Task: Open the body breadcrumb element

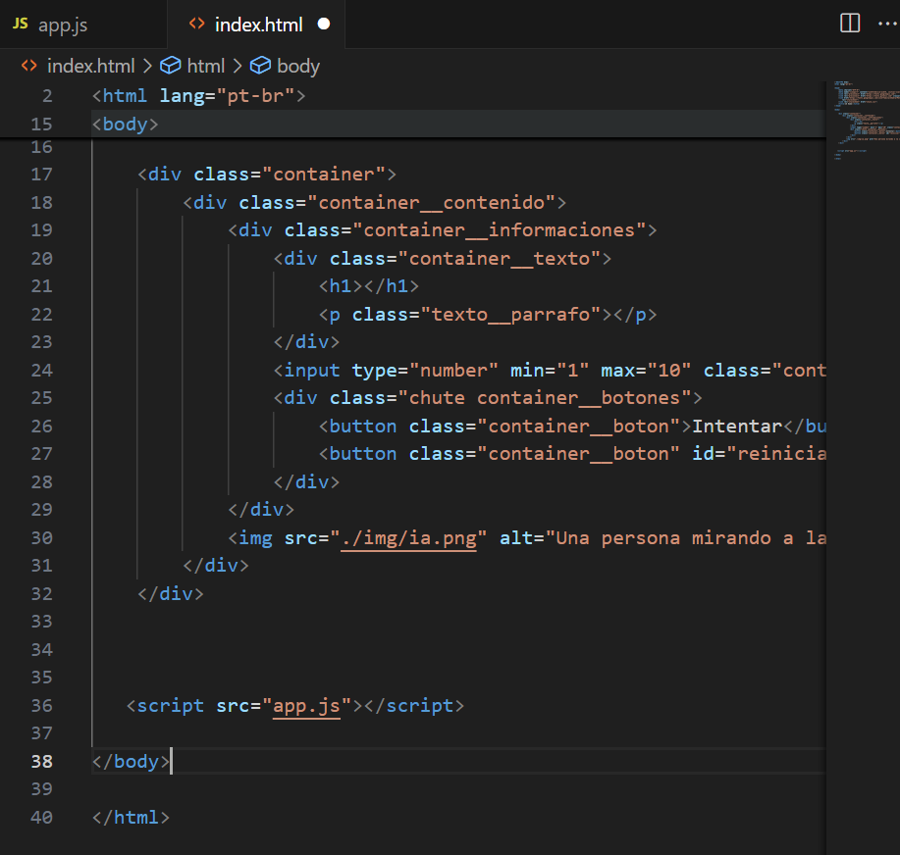Action: [x=298, y=66]
